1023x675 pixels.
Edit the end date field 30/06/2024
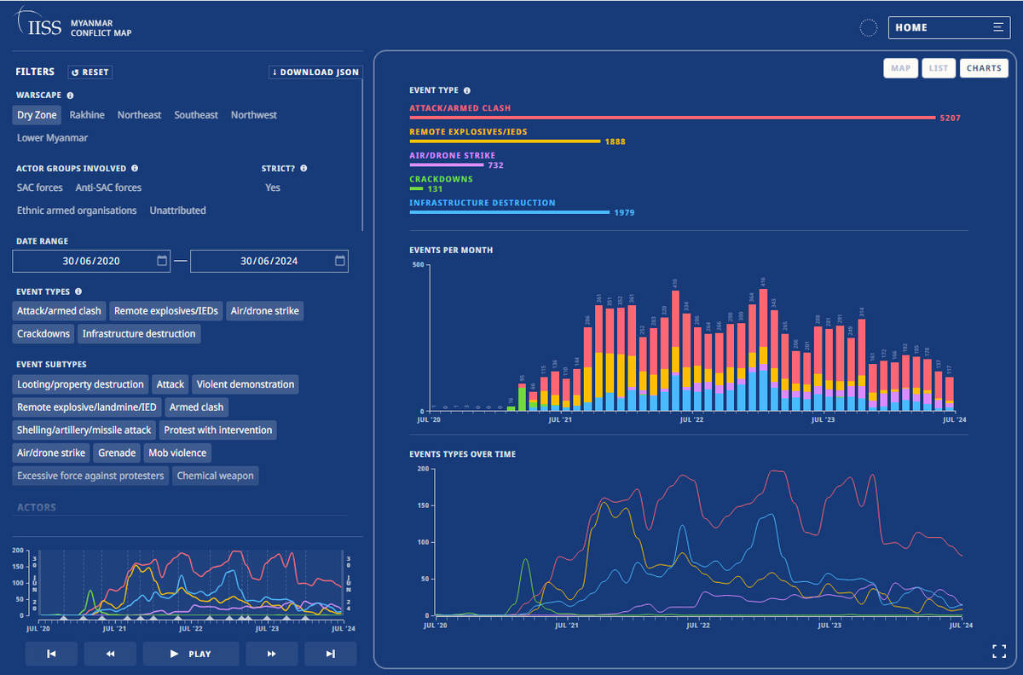(x=269, y=261)
